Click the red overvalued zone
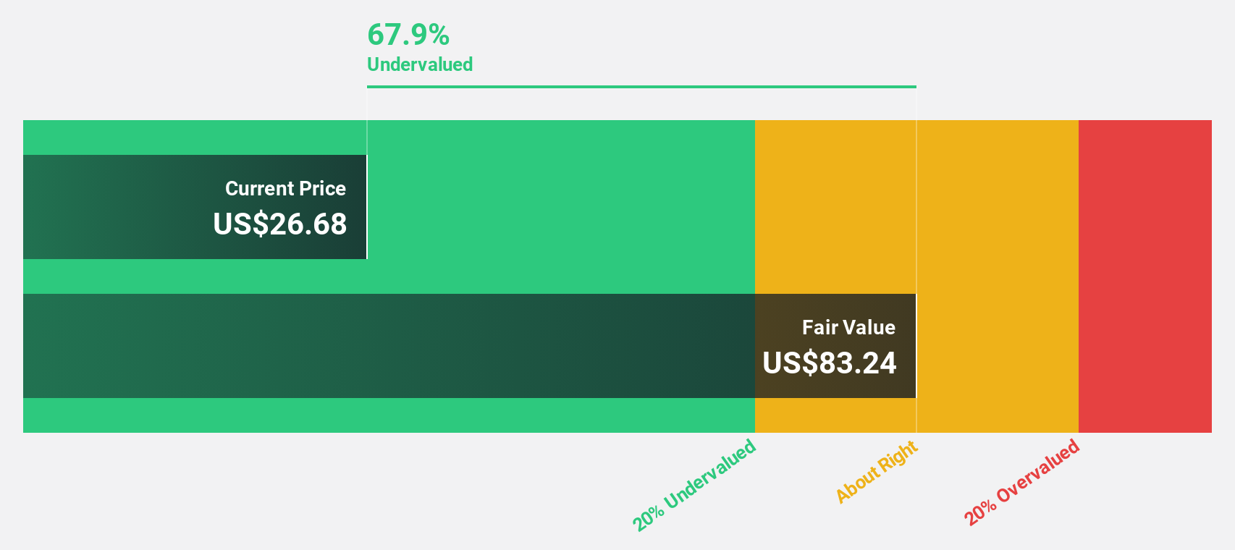The image size is (1235, 550). click(x=1145, y=276)
